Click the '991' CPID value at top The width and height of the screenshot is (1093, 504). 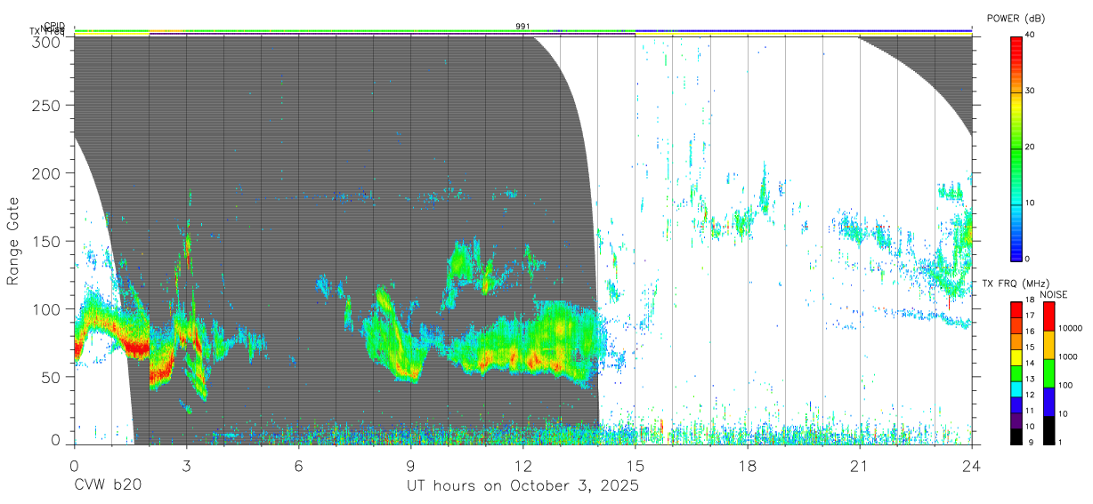coord(522,27)
